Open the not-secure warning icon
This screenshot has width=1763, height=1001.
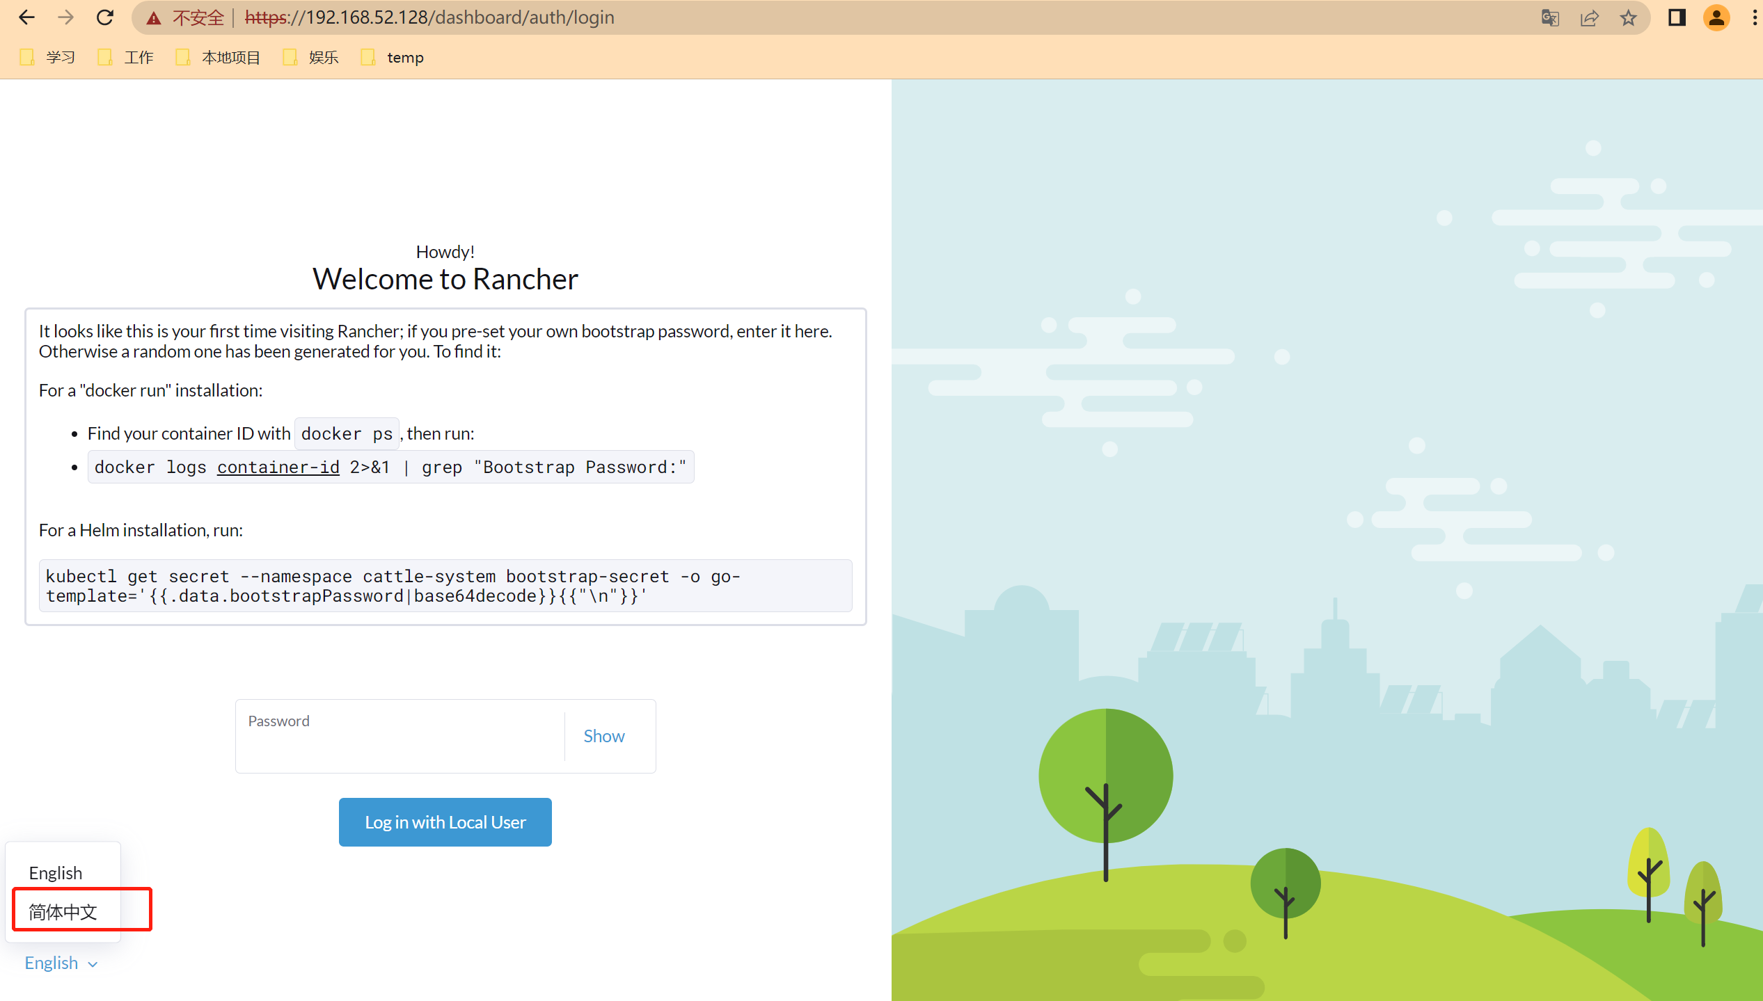pyautogui.click(x=154, y=18)
